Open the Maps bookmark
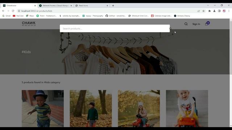232x130 pixels. (x=30, y=16)
